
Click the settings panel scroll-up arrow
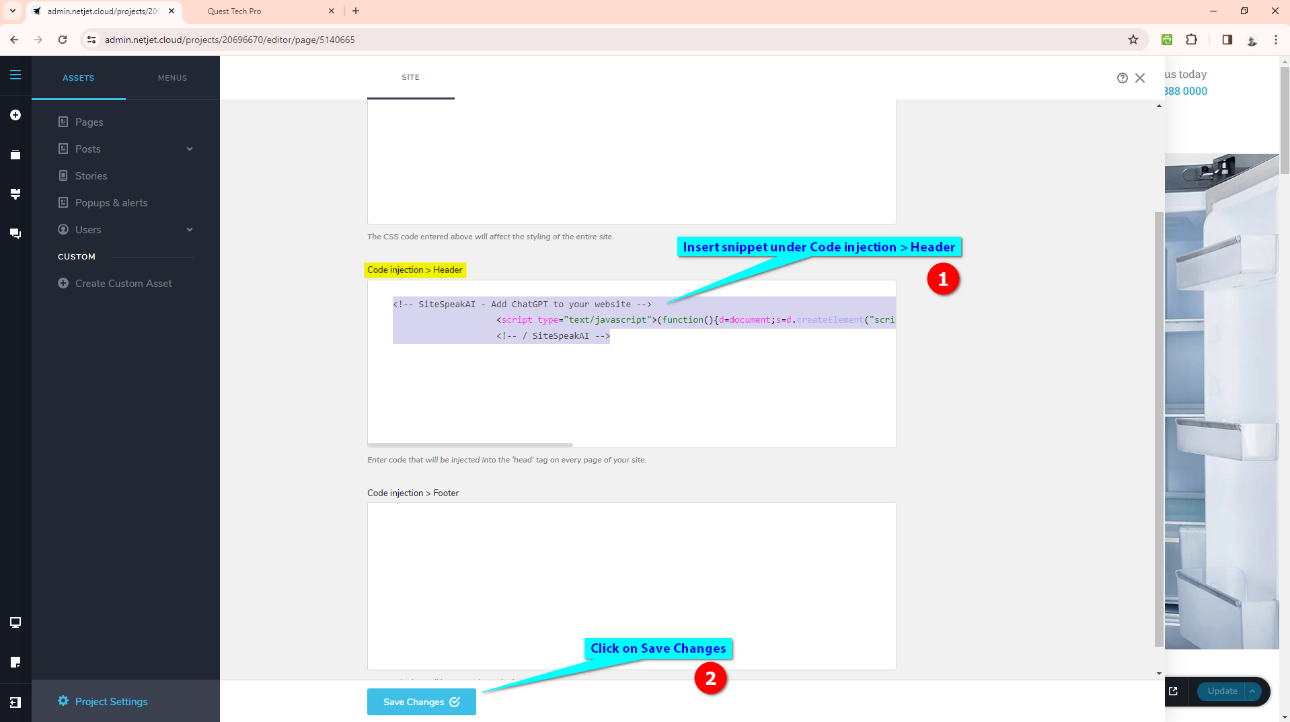(1159, 106)
